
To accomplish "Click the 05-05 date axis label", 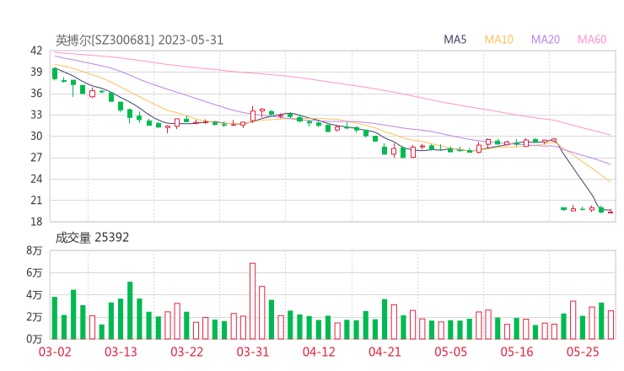I will click(450, 352).
